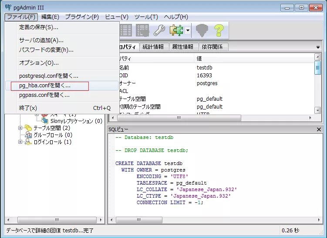Click object tree scrollbar right arrow
The image size is (327, 238).
click(x=101, y=220)
